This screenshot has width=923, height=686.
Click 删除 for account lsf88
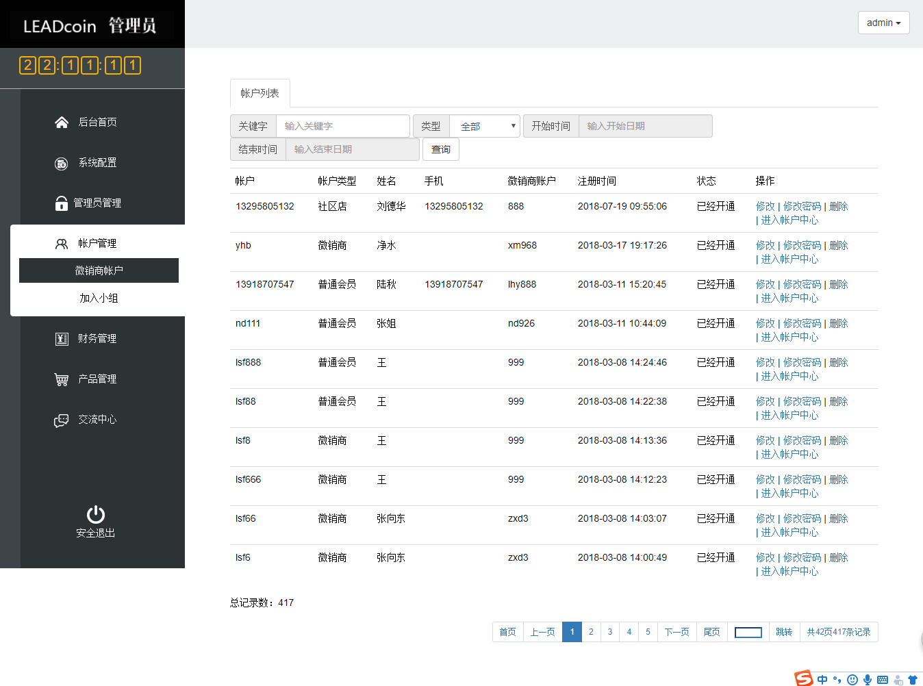point(839,401)
